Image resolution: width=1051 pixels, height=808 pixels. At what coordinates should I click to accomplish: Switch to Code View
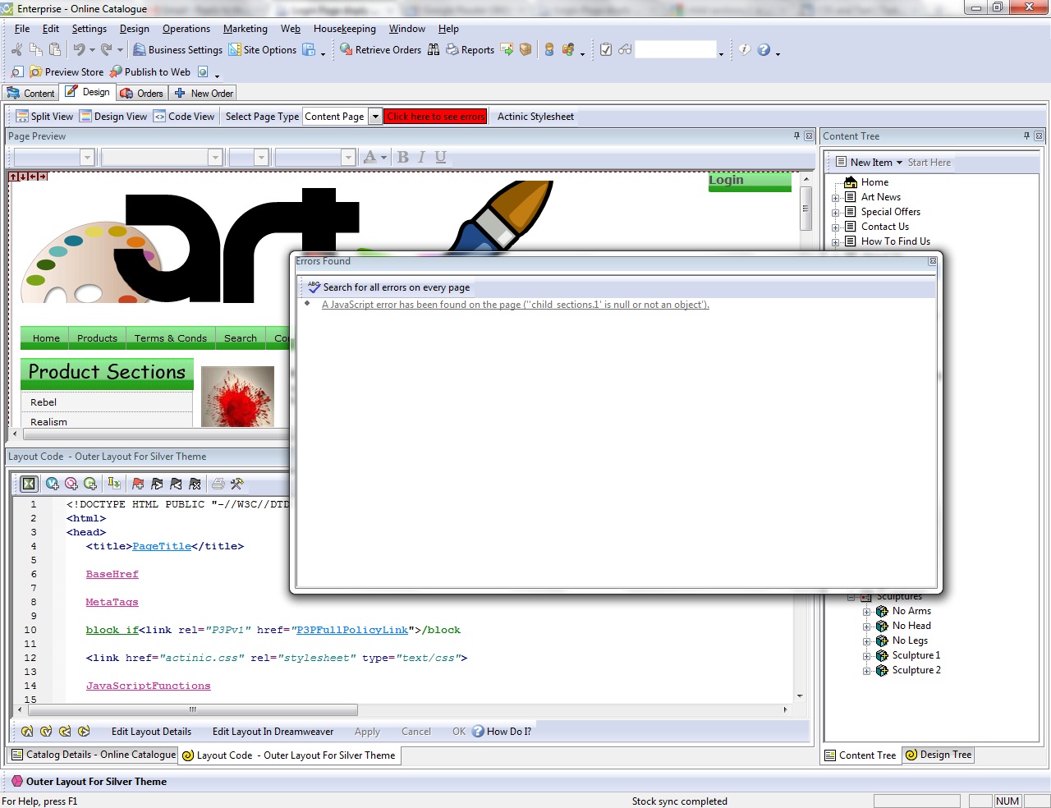(x=184, y=117)
